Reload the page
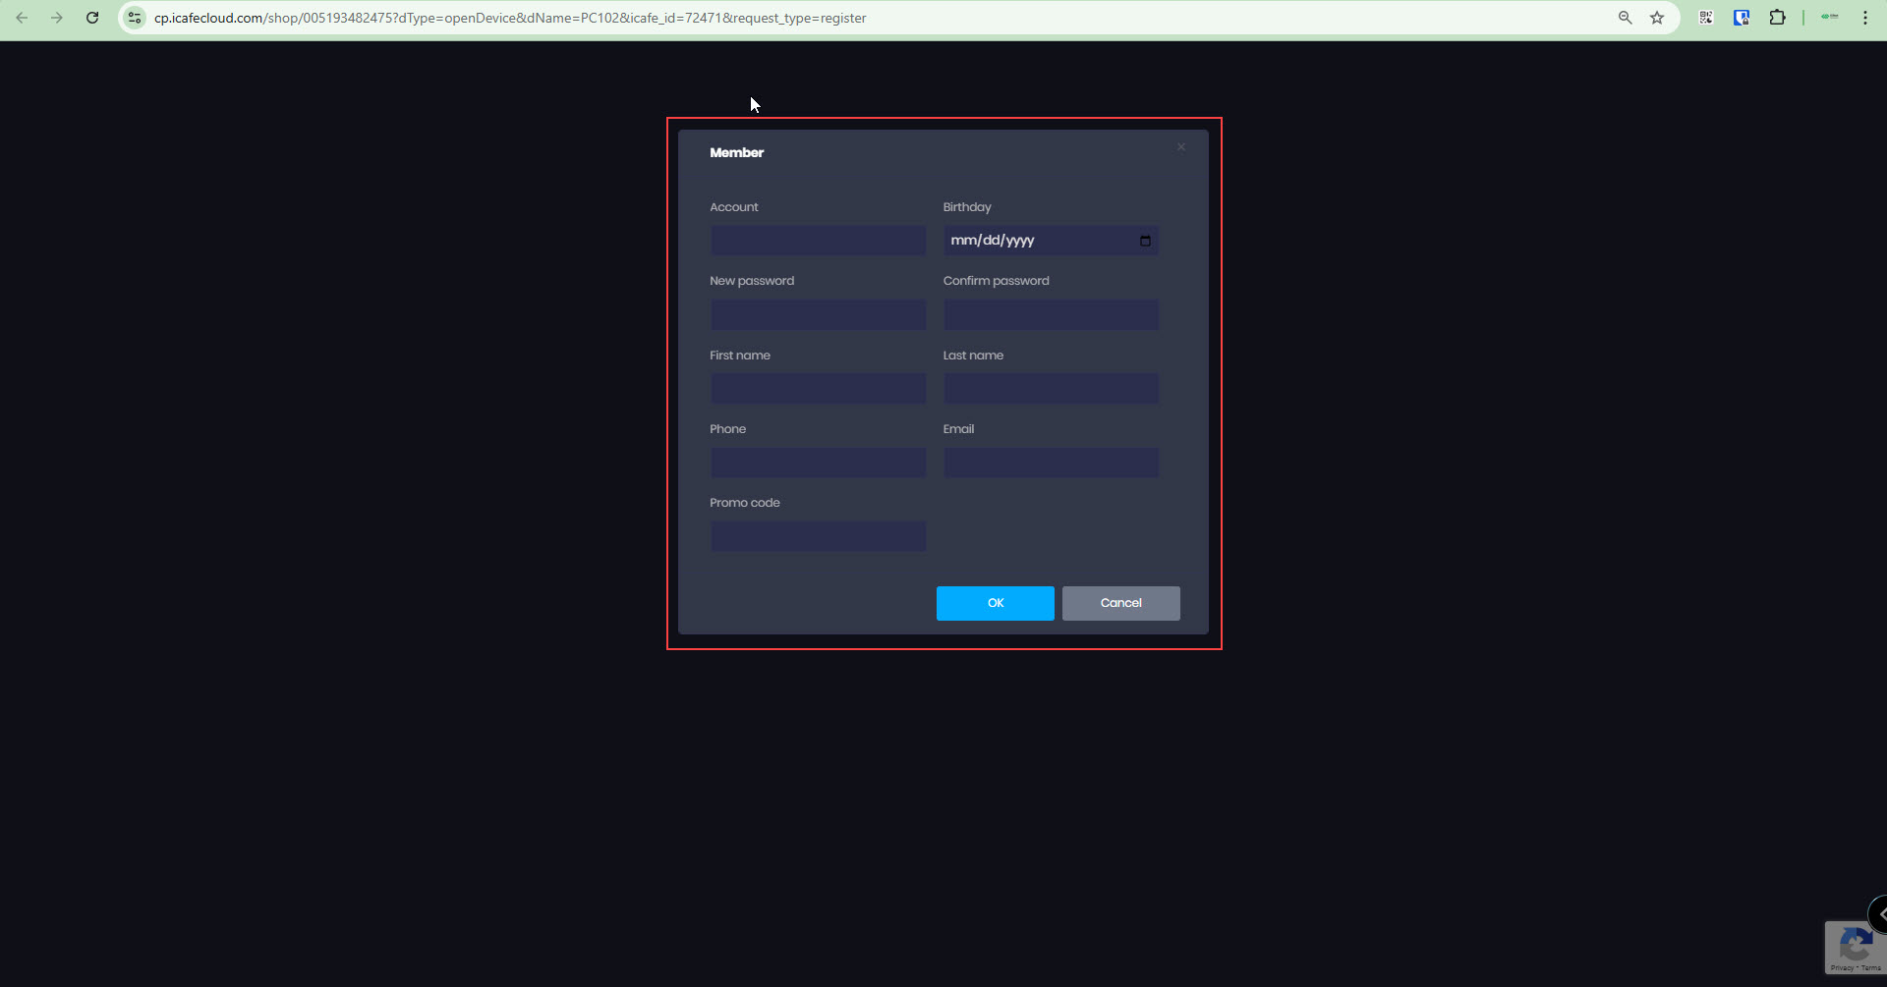Image resolution: width=1887 pixels, height=987 pixels. [92, 18]
